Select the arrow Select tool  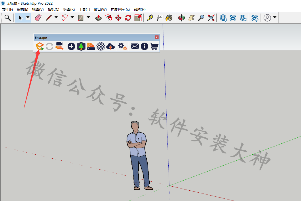point(20,18)
